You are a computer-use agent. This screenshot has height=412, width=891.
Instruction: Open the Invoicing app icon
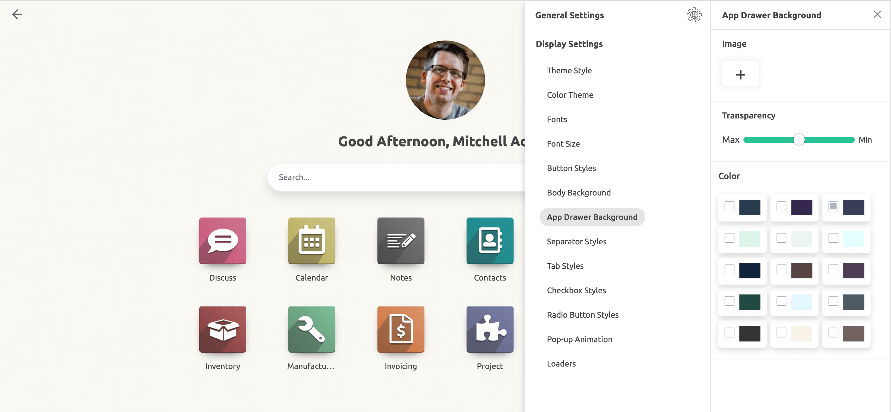[x=401, y=329]
